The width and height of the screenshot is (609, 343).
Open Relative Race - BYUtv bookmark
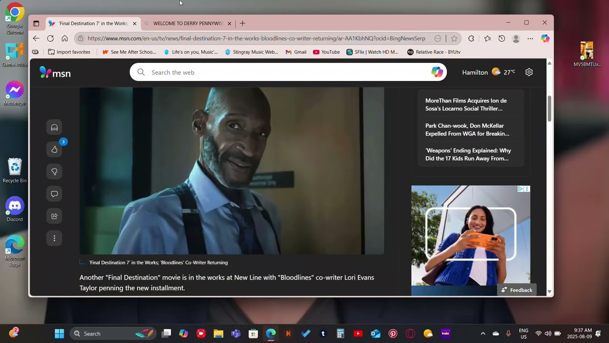(x=434, y=52)
